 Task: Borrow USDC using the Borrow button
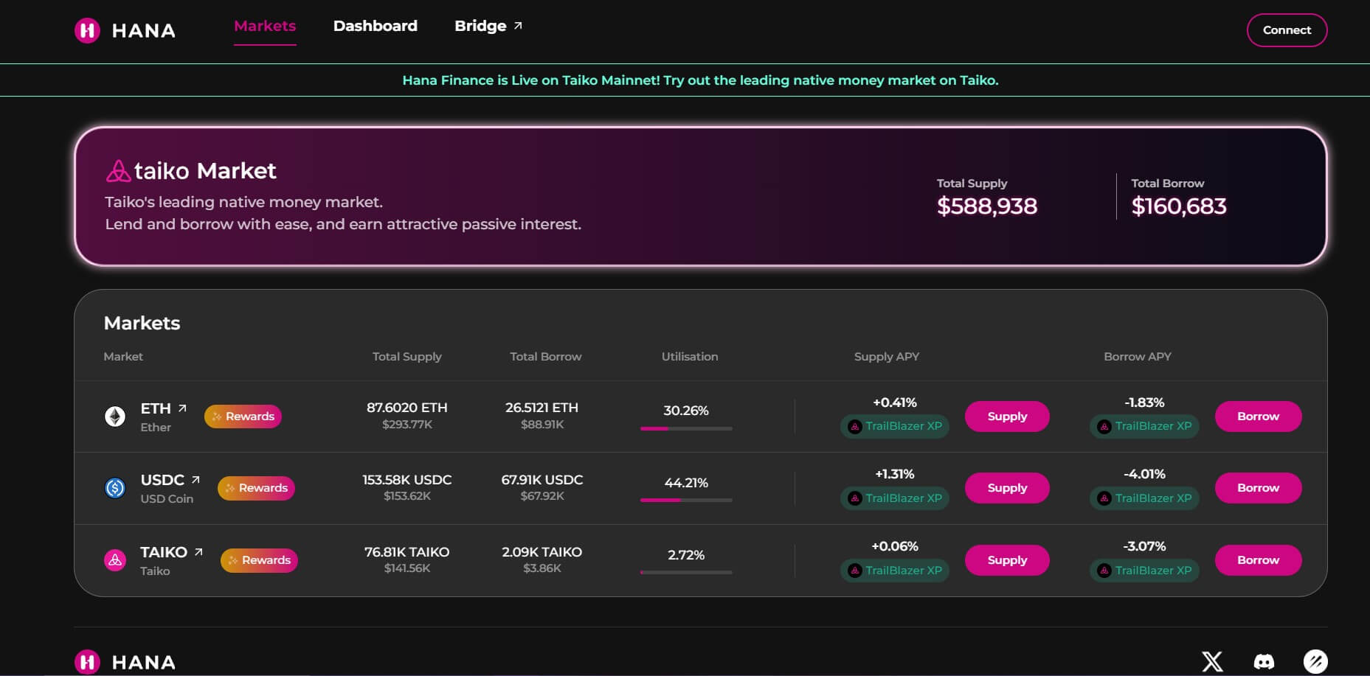1258,488
